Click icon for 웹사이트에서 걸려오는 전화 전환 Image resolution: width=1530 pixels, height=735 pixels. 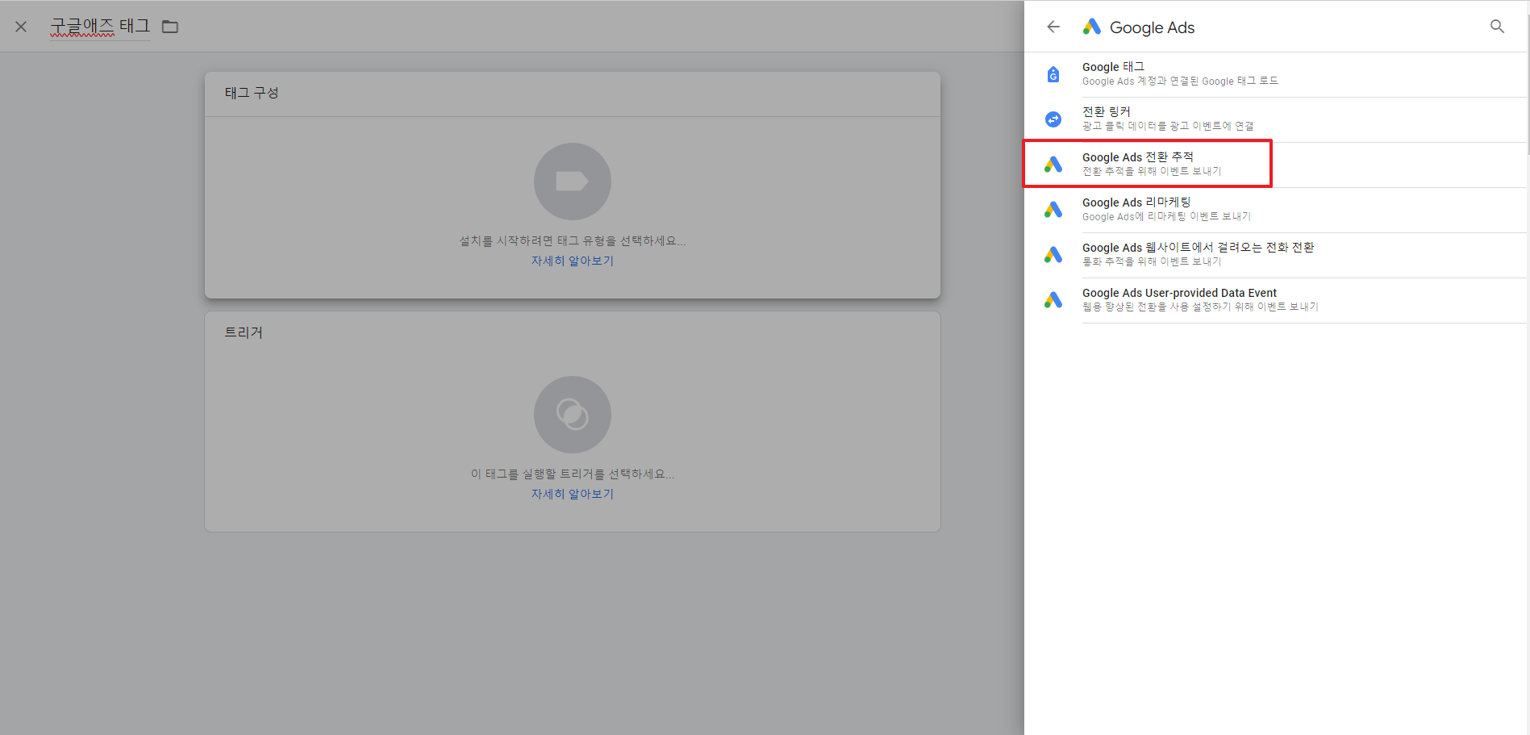1053,255
